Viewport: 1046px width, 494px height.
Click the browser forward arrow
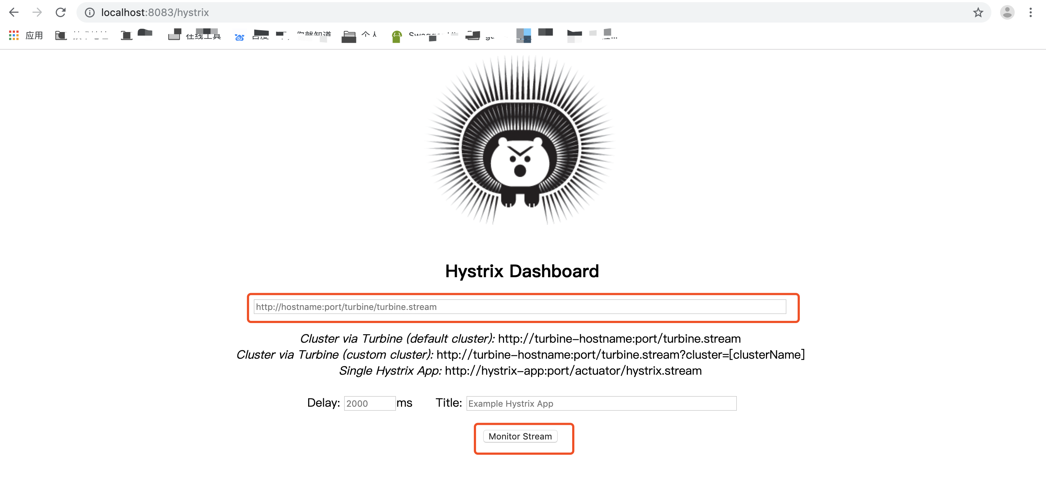coord(38,13)
